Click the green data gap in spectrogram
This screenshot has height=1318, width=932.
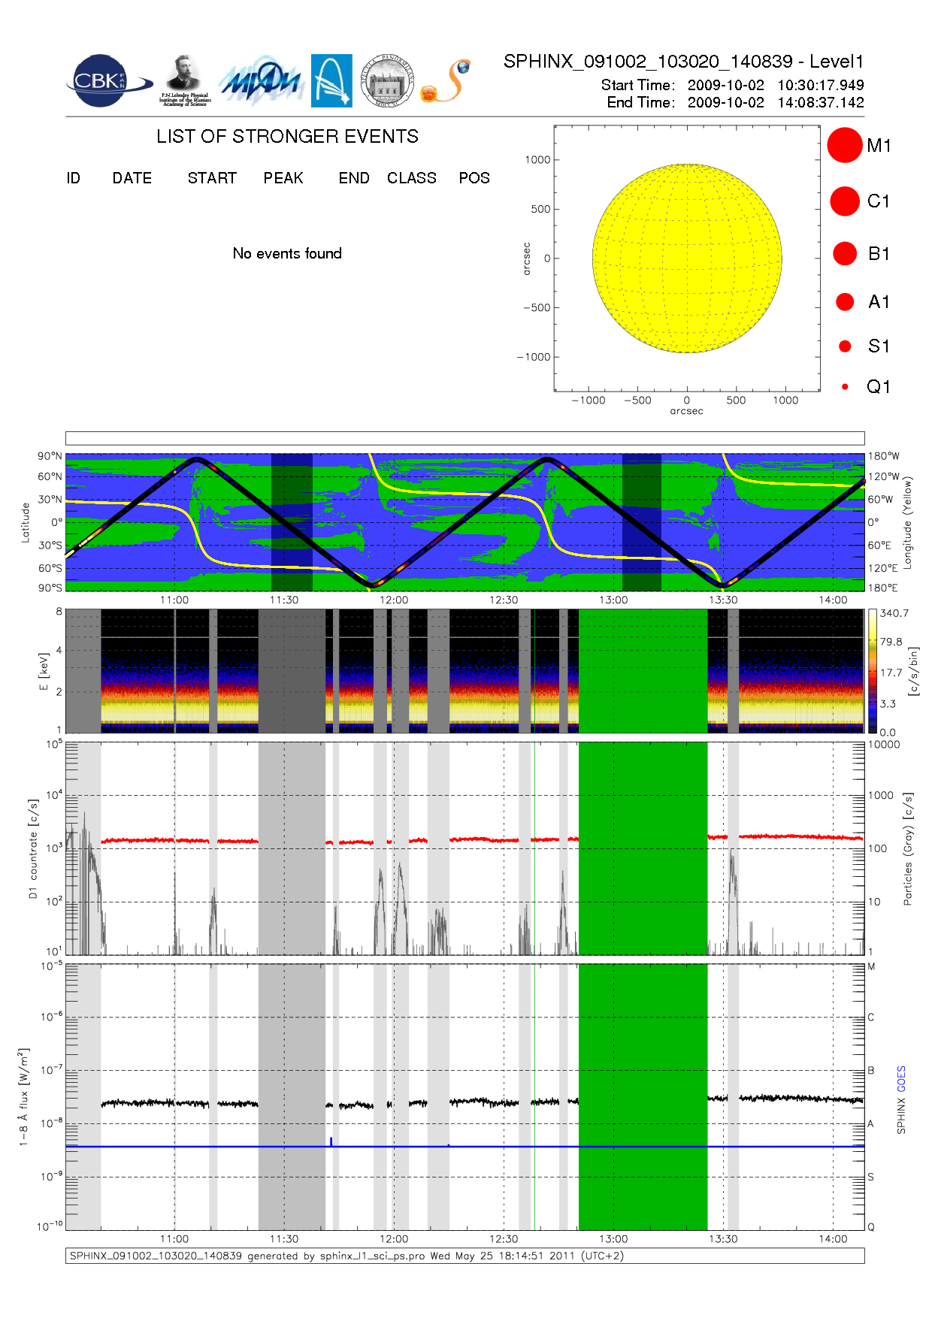[x=643, y=671]
